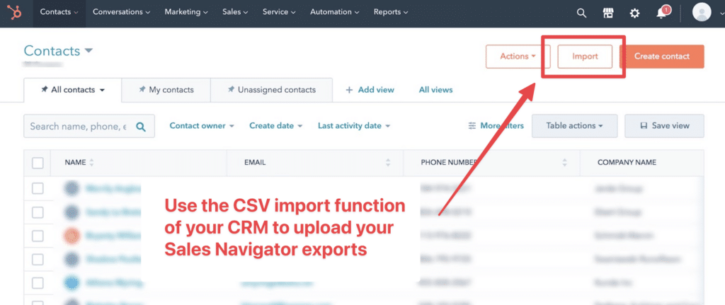Image resolution: width=725 pixels, height=305 pixels.
Task: Open the Contacts title dropdown
Action: tap(59, 51)
